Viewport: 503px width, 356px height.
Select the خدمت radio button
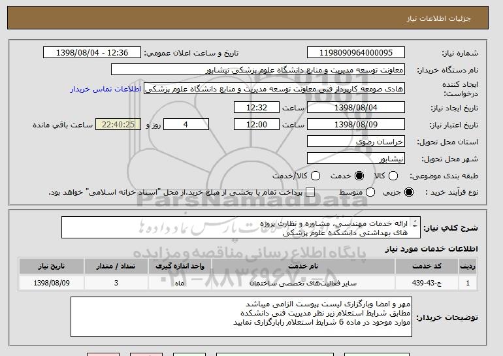pyautogui.click(x=359, y=176)
